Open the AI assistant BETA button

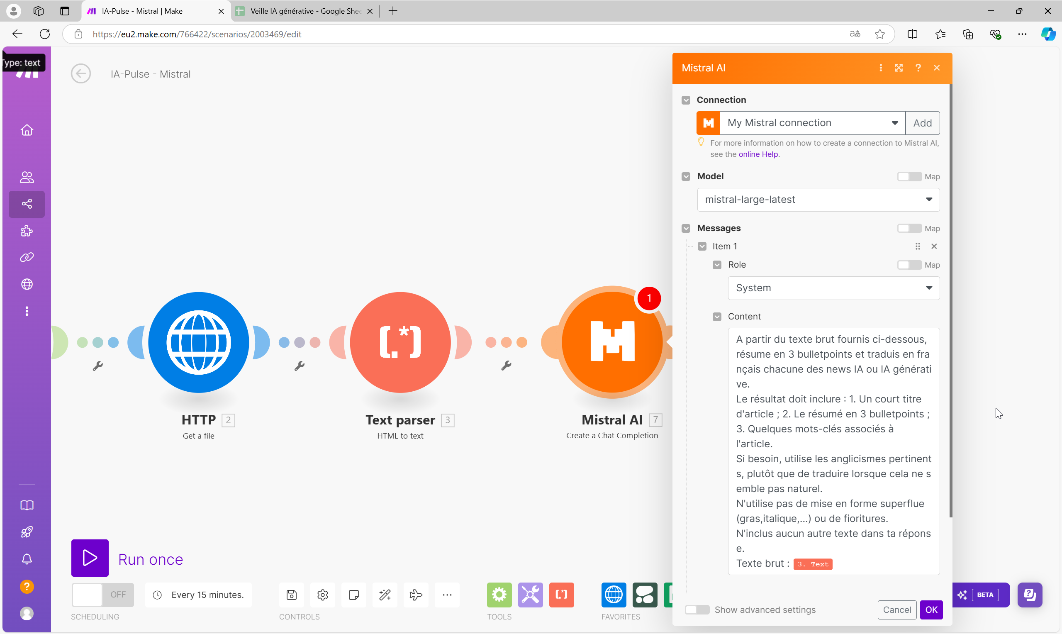click(x=980, y=595)
